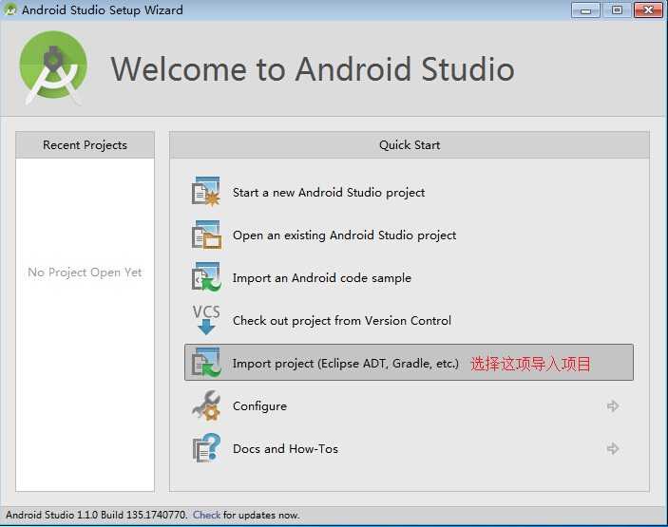
Task: Click the new project icon
Action: tap(206, 192)
